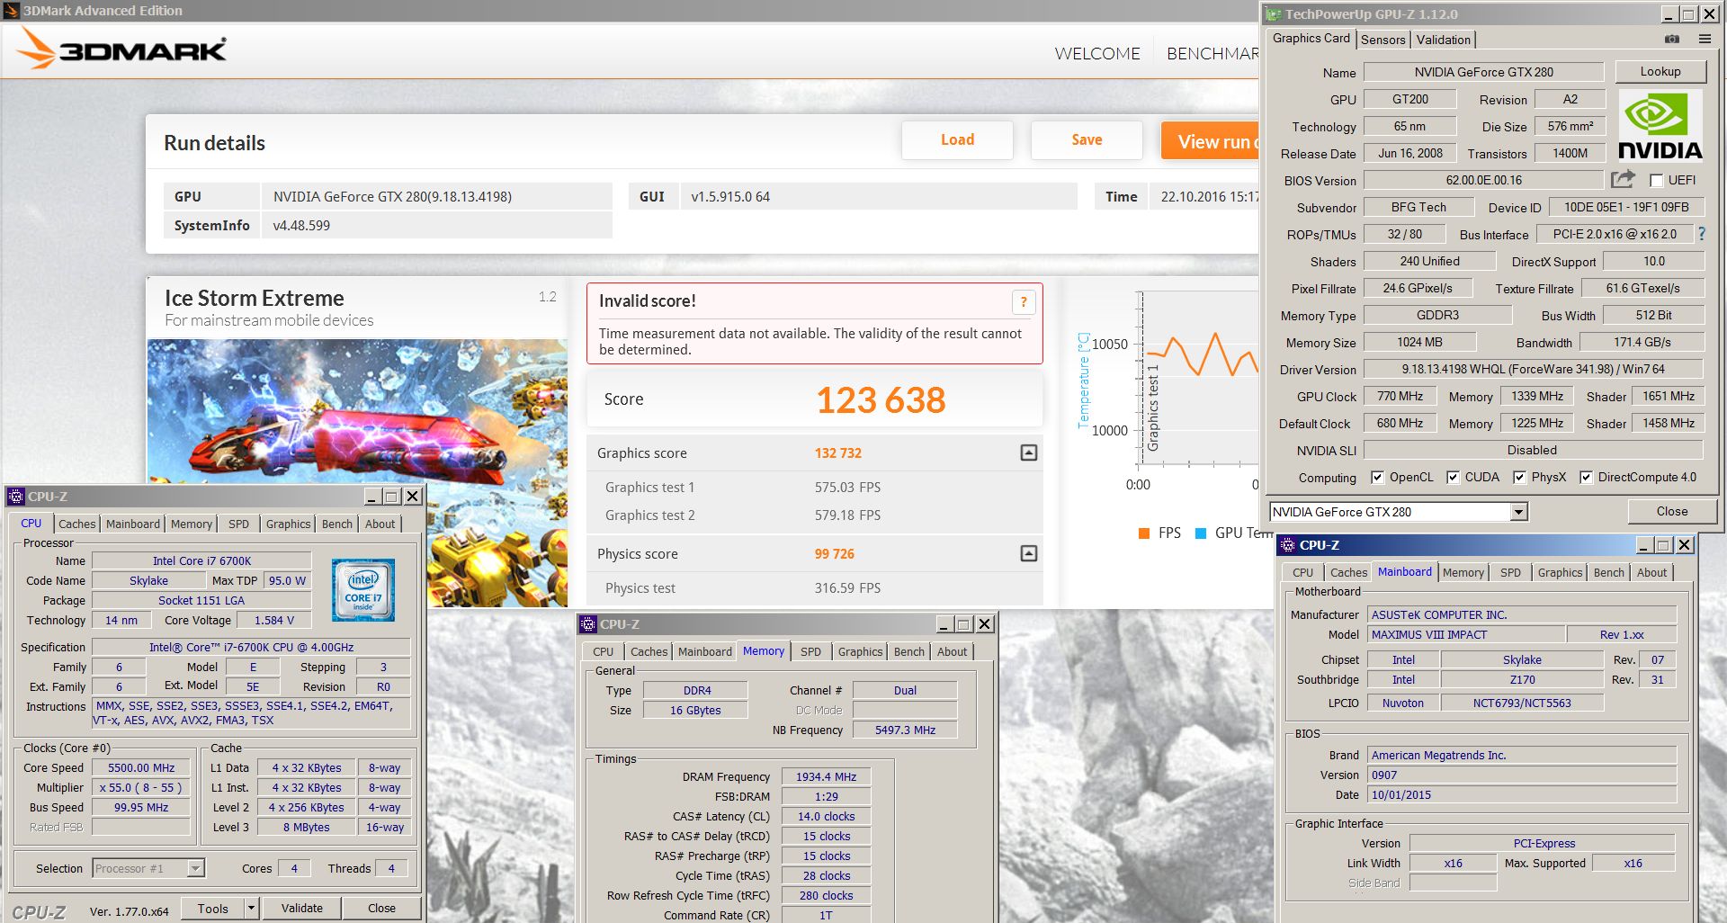Viewport: 1727px width, 923px height.
Task: Click the CPU-Z Mainboard window title icon
Action: pos(1288,544)
